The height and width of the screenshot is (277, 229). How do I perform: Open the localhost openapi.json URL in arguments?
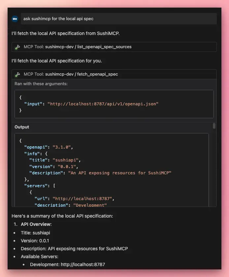click(104, 103)
